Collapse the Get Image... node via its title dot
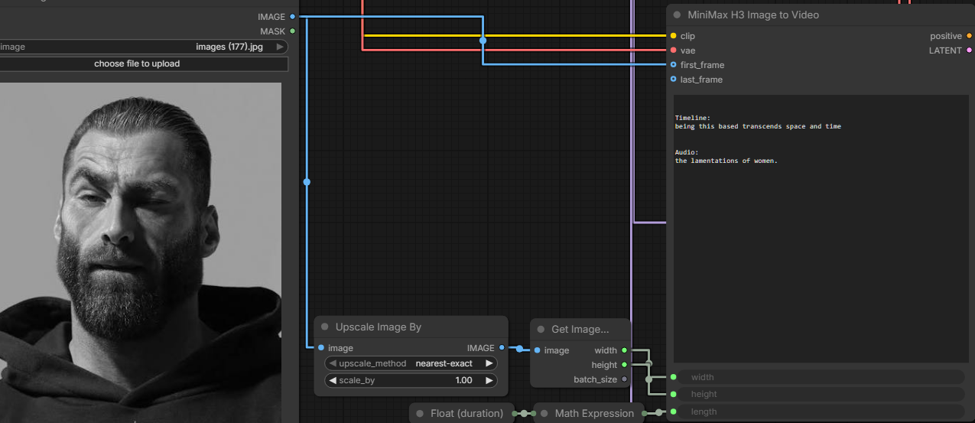This screenshot has height=423, width=975. [x=541, y=329]
